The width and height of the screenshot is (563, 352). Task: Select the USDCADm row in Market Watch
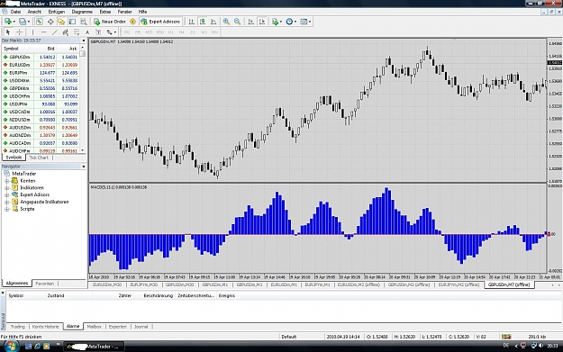(41, 112)
